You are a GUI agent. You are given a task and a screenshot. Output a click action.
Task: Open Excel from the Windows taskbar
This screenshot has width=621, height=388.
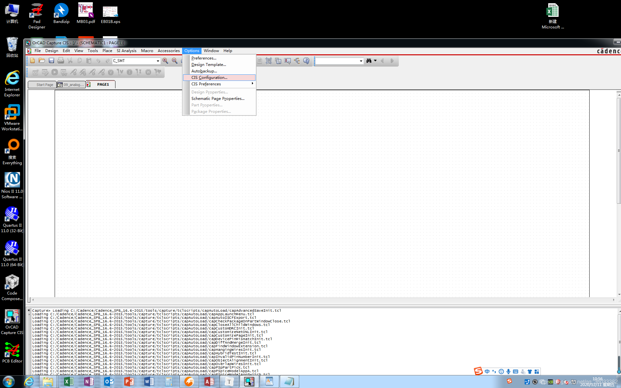click(69, 382)
